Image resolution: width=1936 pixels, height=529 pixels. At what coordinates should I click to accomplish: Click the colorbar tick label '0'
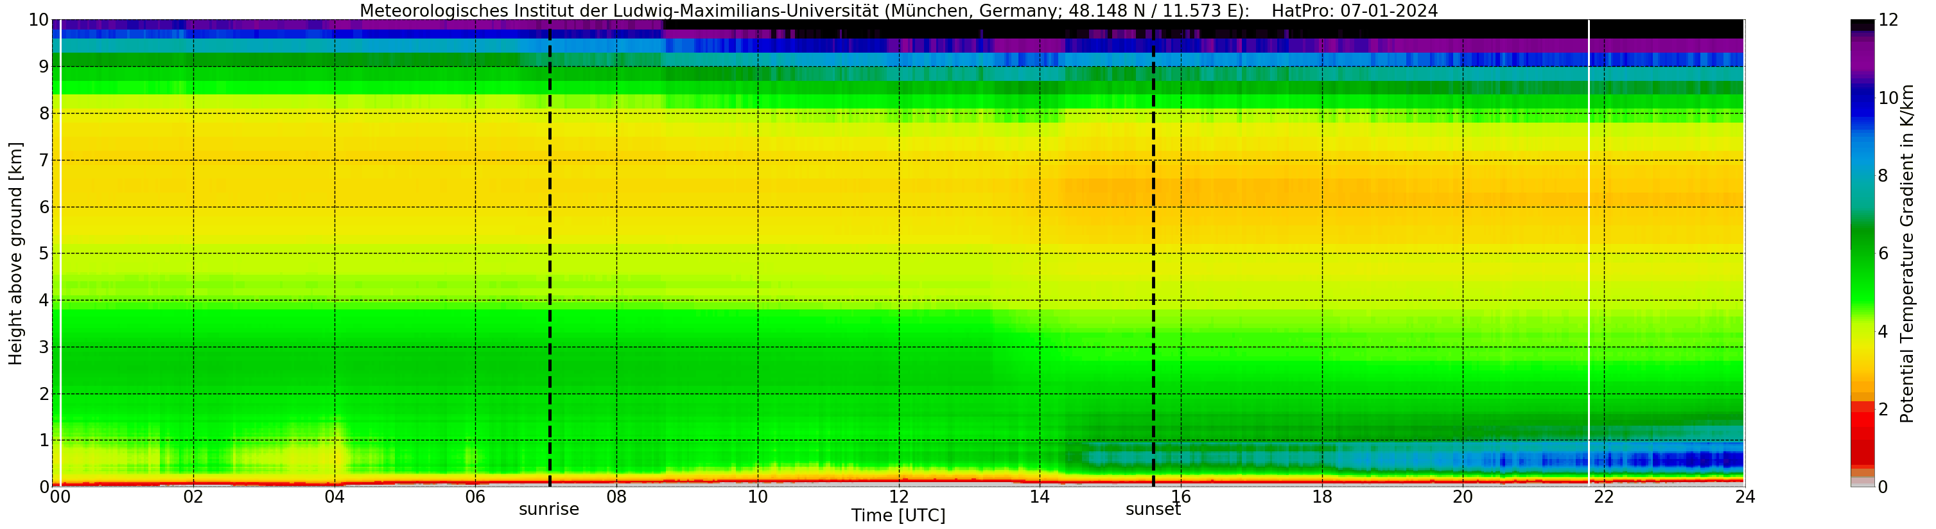tap(1883, 487)
